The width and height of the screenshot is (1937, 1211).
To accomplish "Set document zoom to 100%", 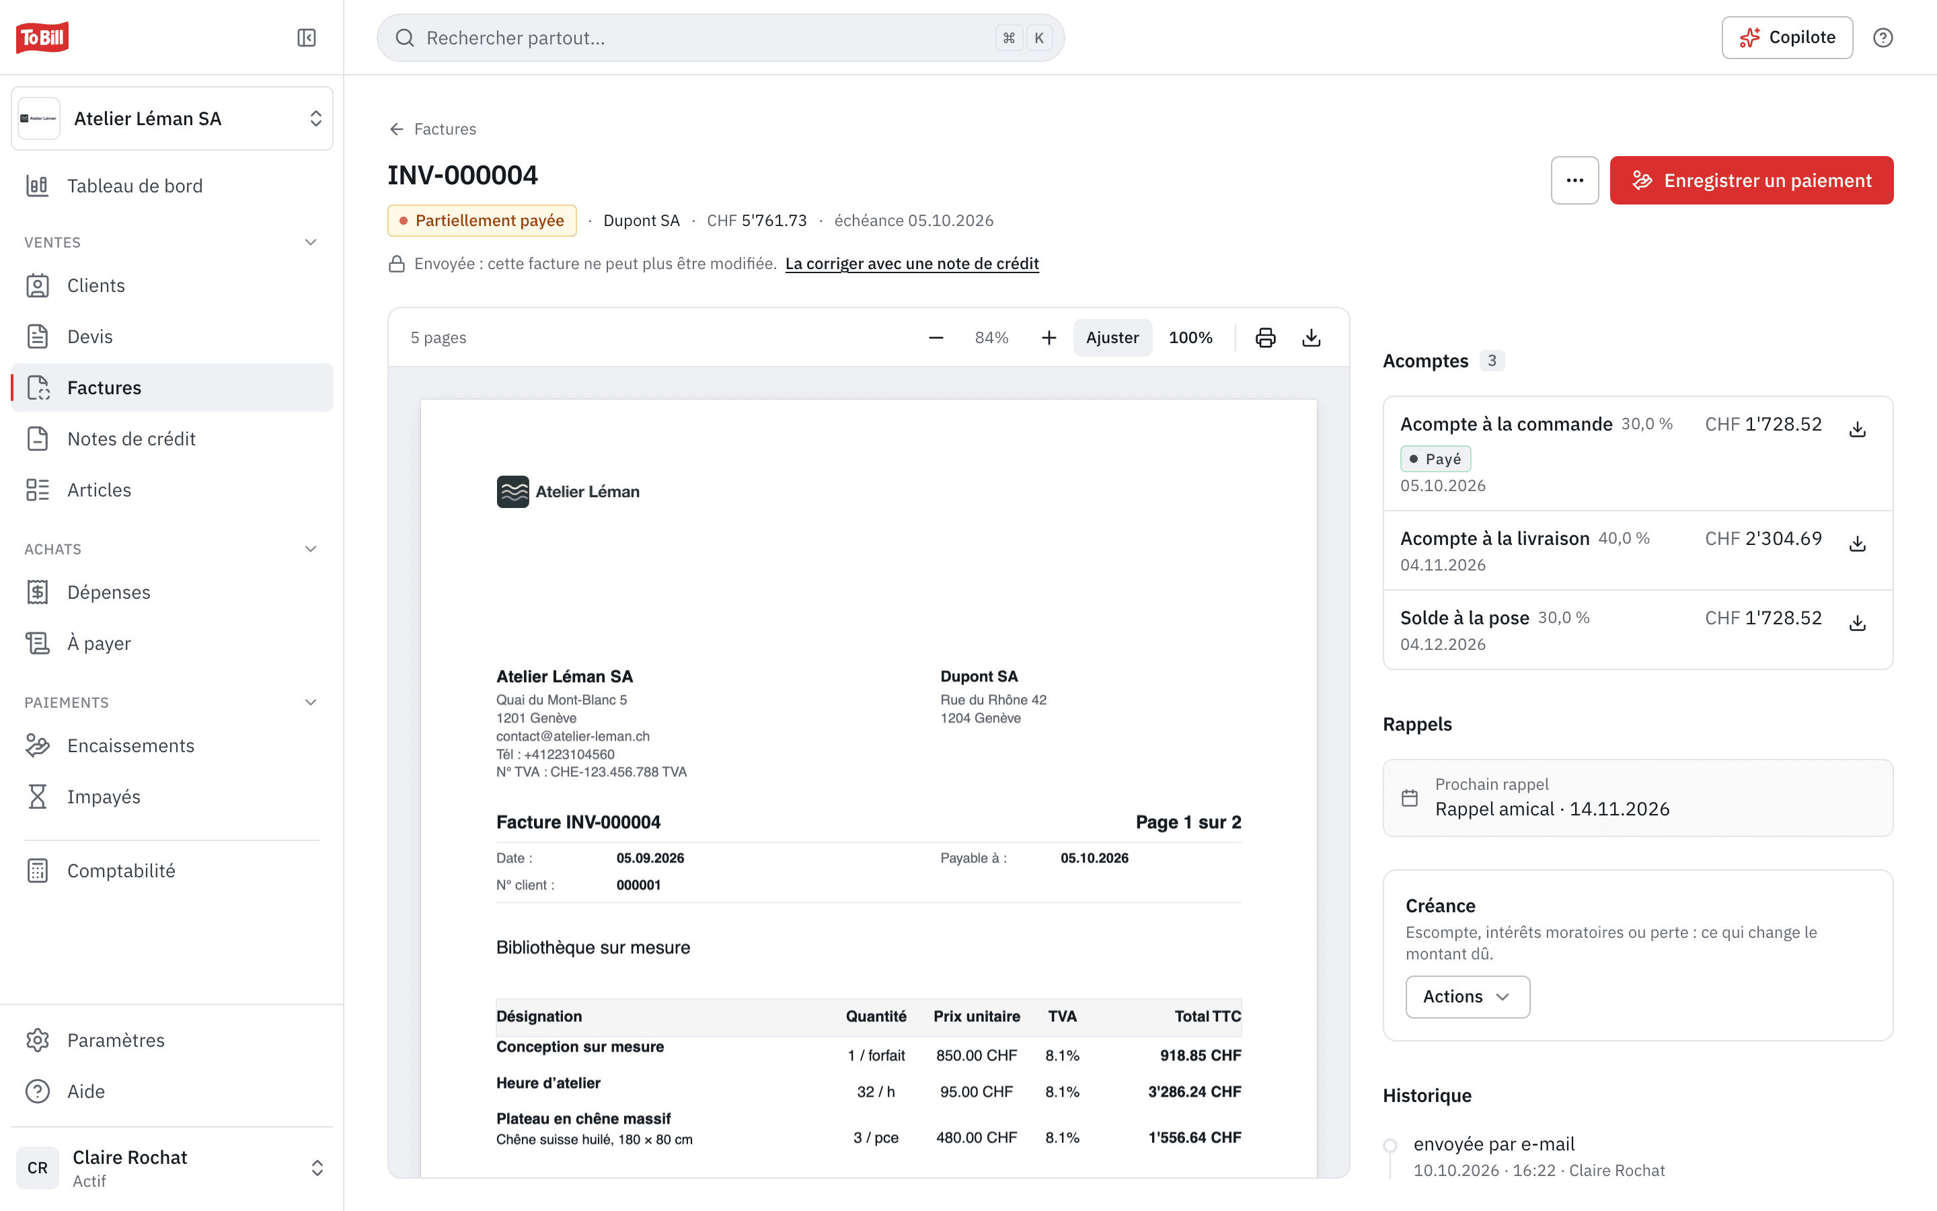I will tap(1190, 337).
